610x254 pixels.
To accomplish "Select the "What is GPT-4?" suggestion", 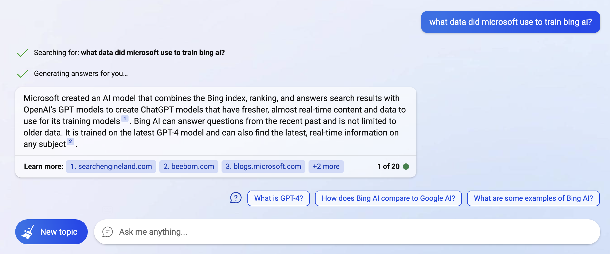I will coord(278,198).
